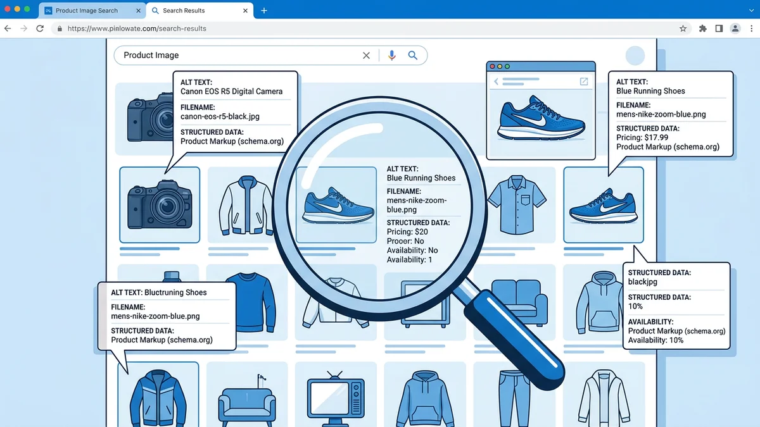Open the extensions puzzle icon
760x427 pixels.
coord(703,28)
